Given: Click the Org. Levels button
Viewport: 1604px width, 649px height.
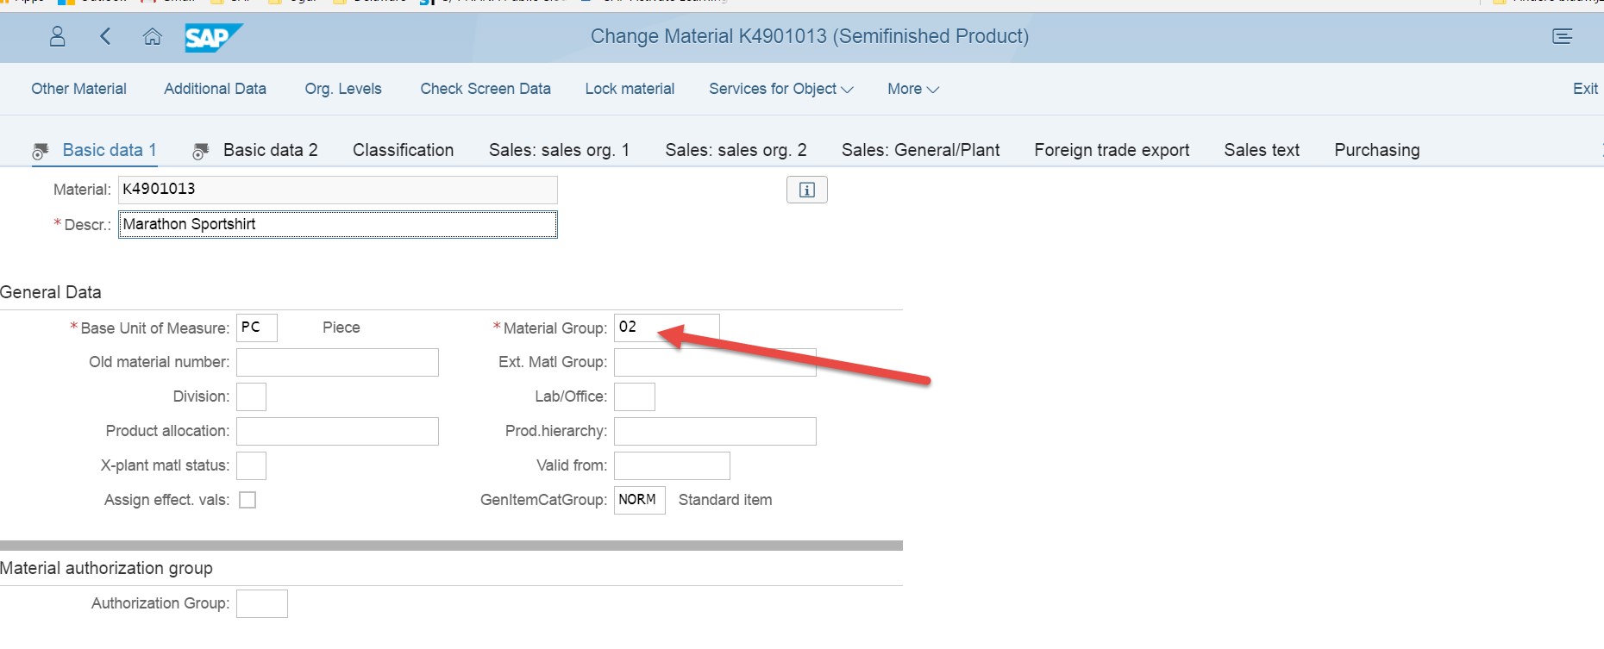Looking at the screenshot, I should pyautogui.click(x=343, y=89).
